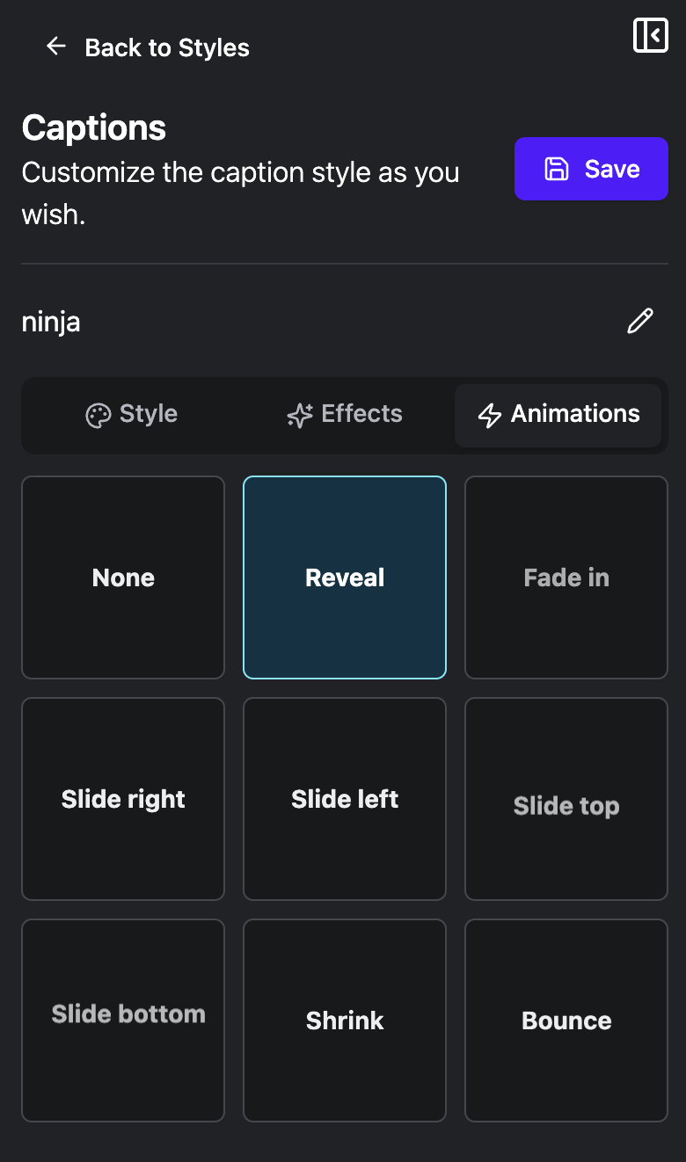Open the Effects tab
Viewport: 686px width, 1162px height.
tap(345, 415)
